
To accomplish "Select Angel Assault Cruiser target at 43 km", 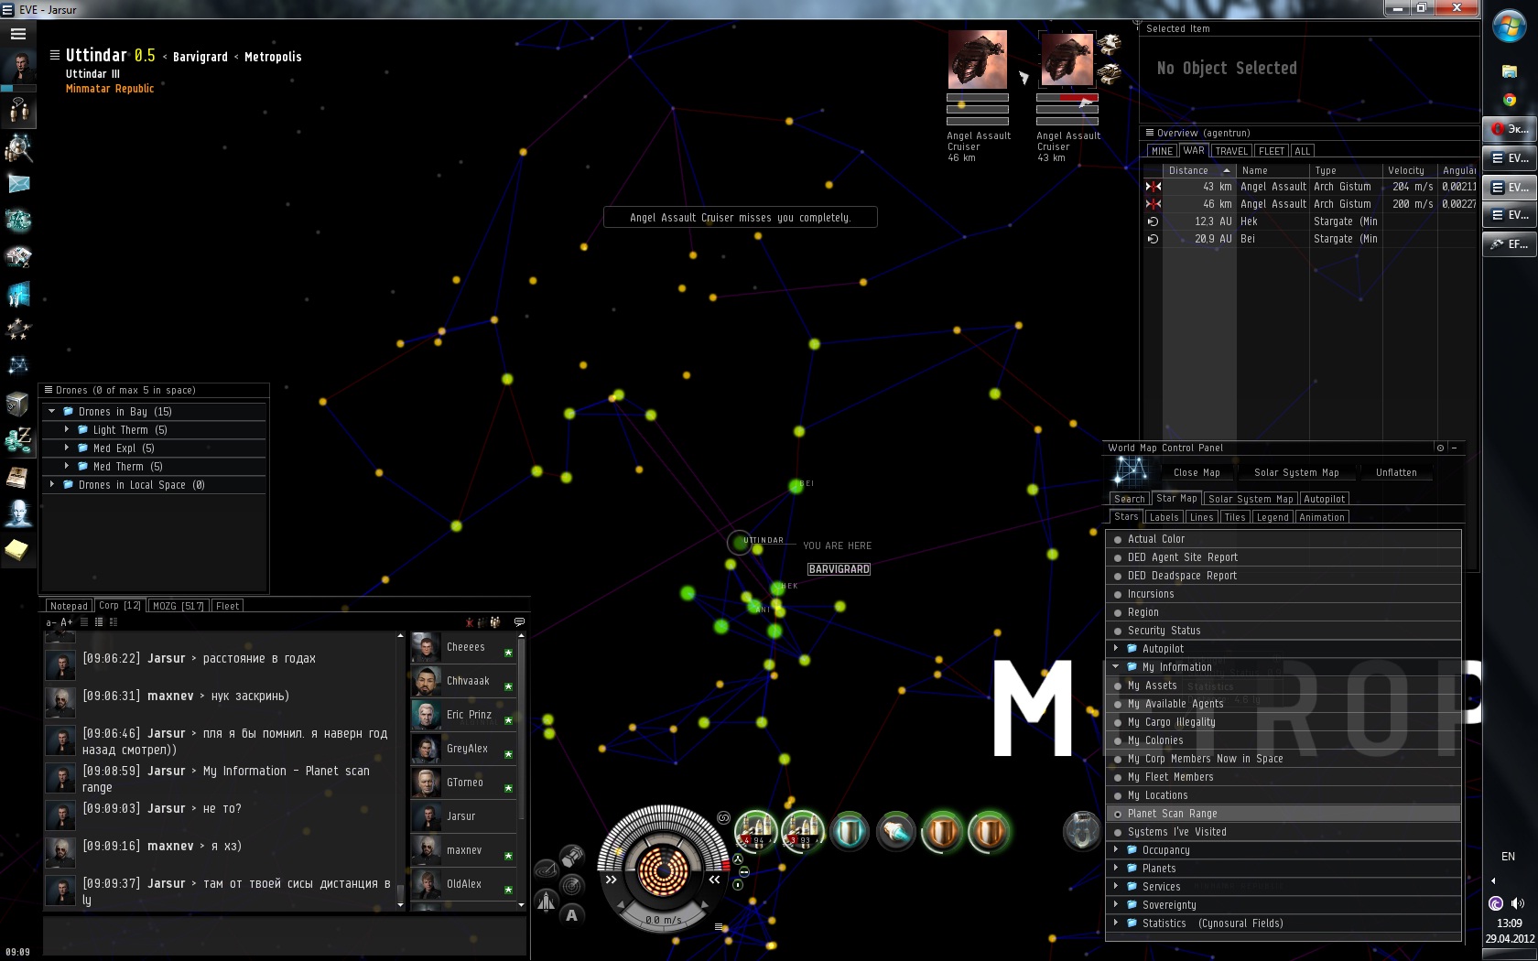I will point(1067,59).
